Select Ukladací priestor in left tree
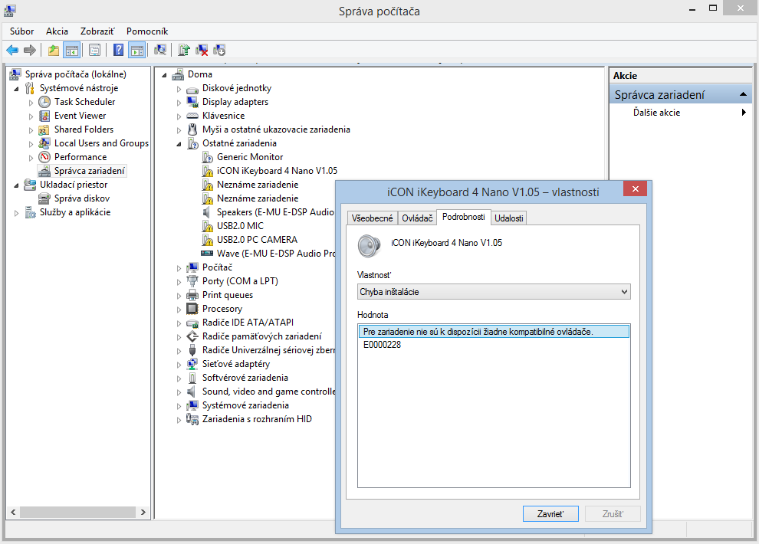Image resolution: width=759 pixels, height=544 pixels. [x=74, y=185]
